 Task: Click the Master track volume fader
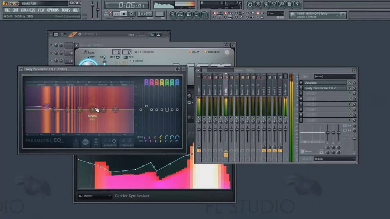pyautogui.click(x=199, y=129)
